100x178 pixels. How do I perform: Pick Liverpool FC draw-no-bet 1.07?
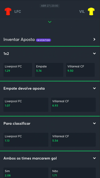click(26, 105)
